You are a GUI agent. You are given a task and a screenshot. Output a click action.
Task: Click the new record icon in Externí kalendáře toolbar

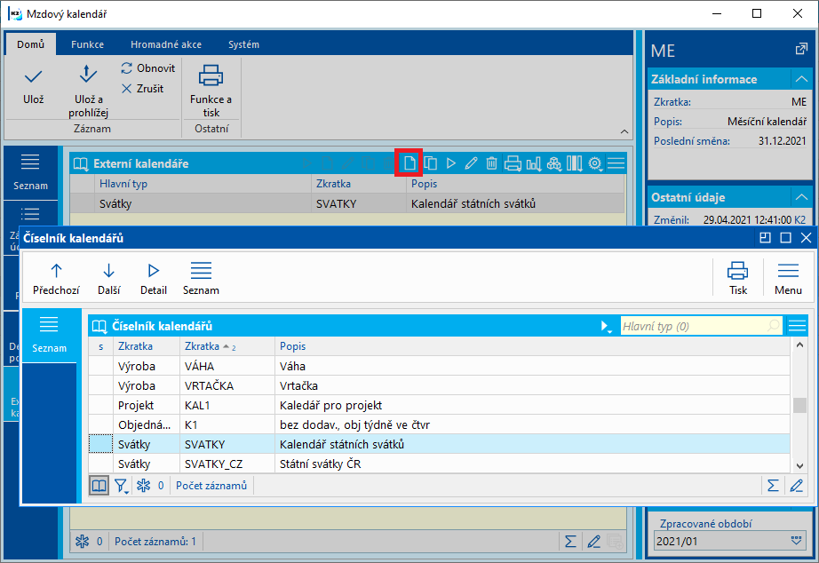409,163
